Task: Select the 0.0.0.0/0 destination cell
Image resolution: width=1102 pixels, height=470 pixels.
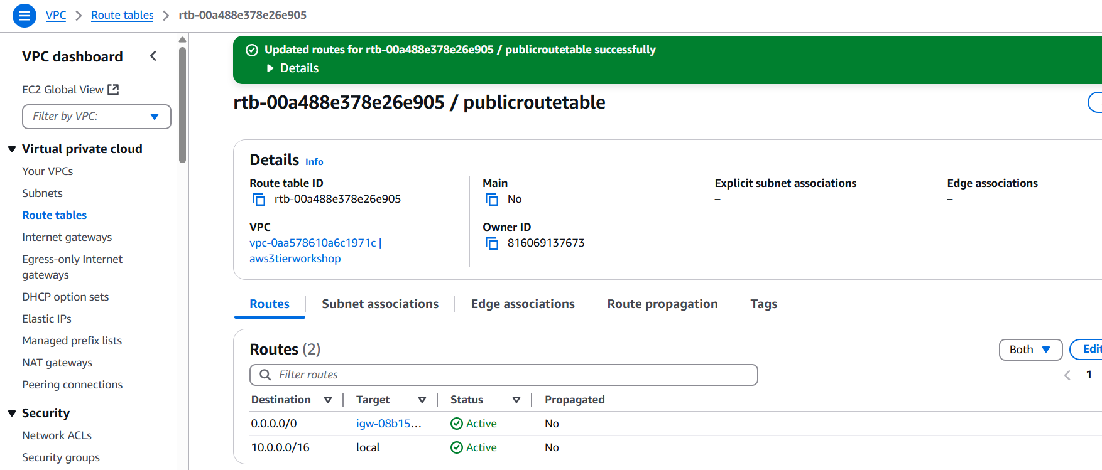Action: point(274,424)
